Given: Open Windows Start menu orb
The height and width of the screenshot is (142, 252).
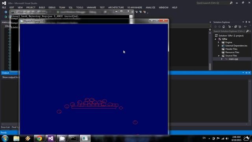Looking at the screenshot, I should (x=5, y=138).
